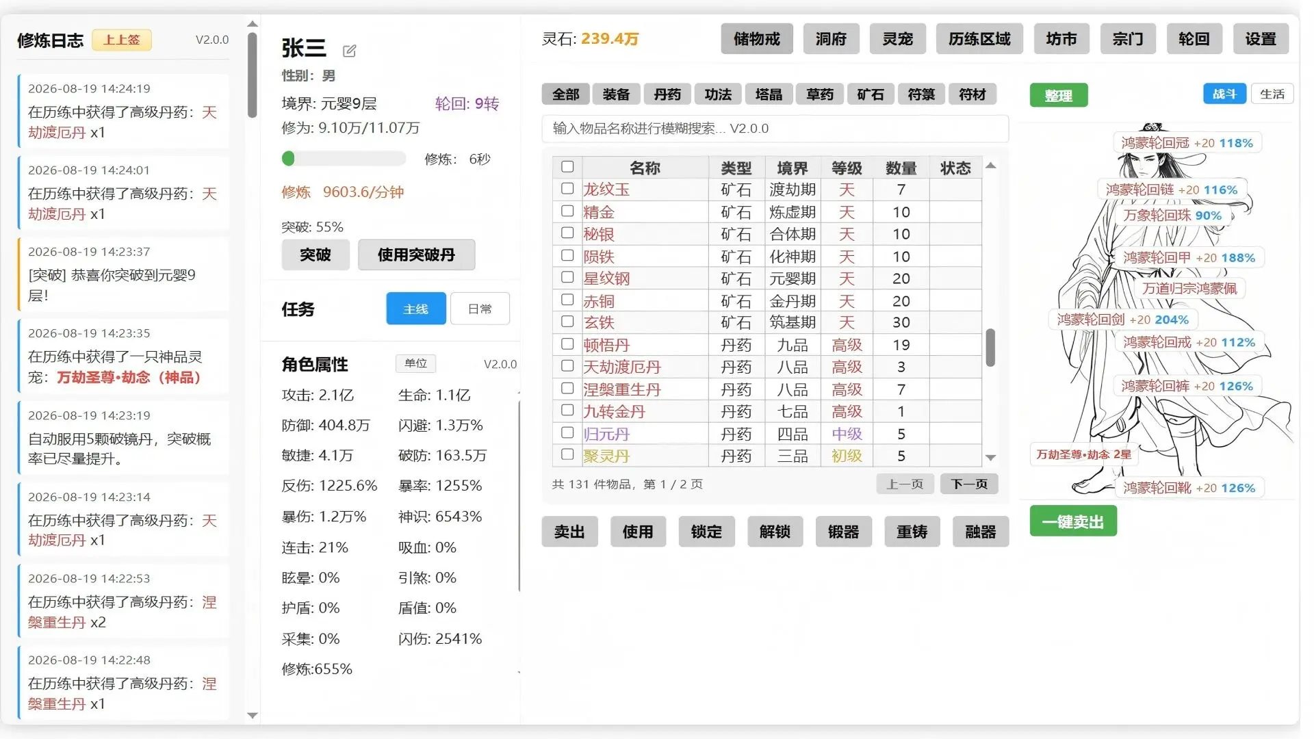Open the 洞府 menu

coord(831,39)
